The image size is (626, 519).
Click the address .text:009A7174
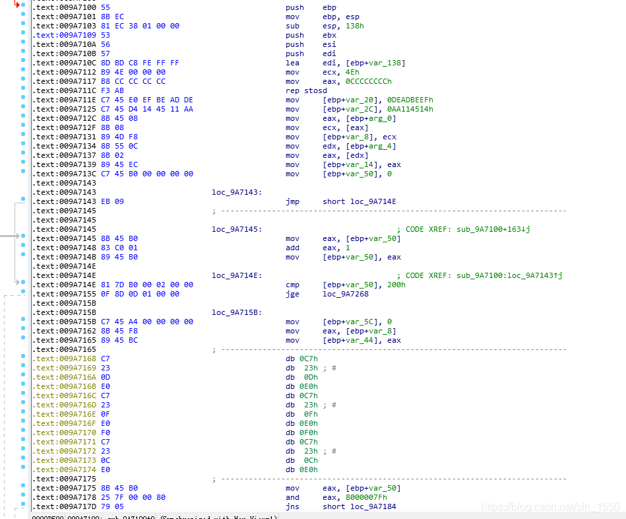pos(64,470)
